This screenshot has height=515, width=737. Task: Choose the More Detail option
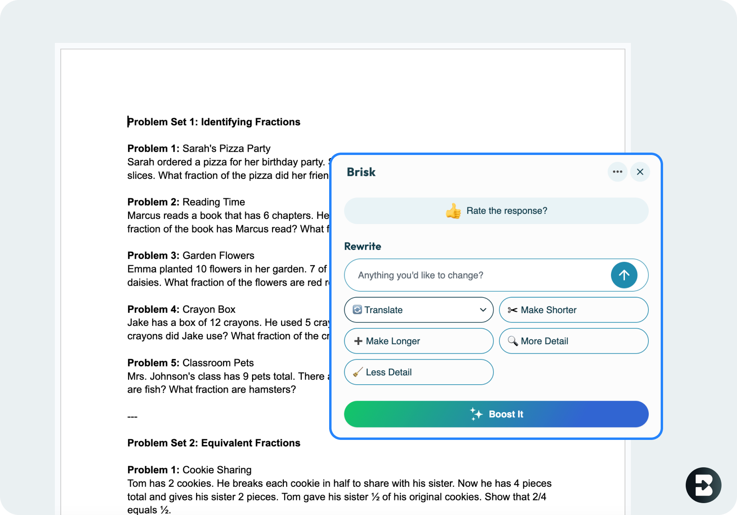coord(574,341)
